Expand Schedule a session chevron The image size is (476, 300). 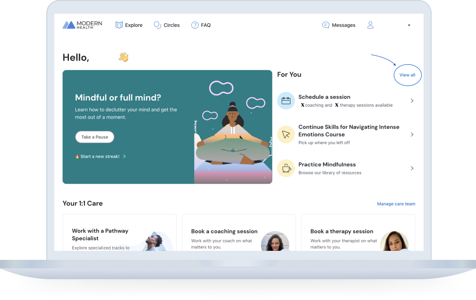[412, 101]
